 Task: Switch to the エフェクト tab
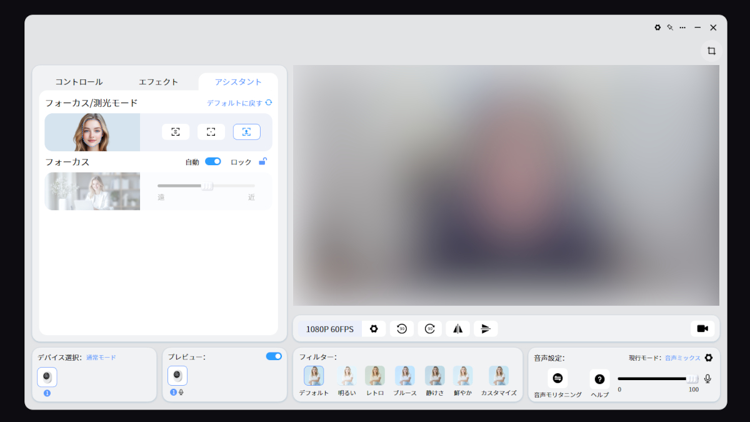coord(159,81)
